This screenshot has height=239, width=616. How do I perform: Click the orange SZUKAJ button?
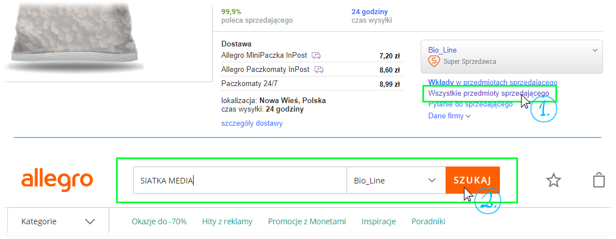[473, 180]
